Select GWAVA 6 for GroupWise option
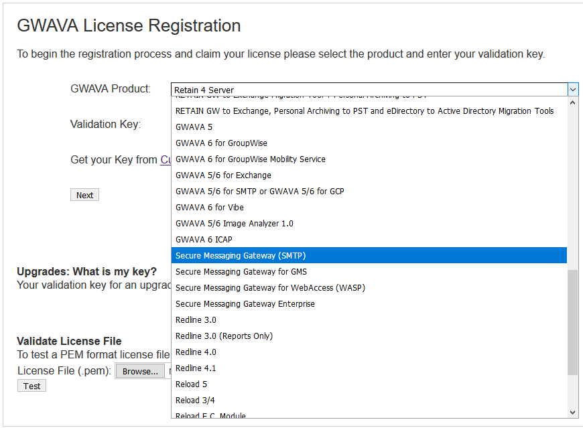This screenshot has height=428, width=583. coord(221,143)
